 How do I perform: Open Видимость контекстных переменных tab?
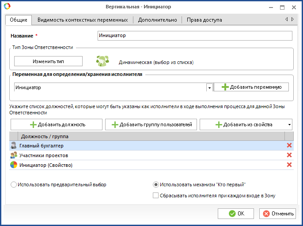[83, 20]
